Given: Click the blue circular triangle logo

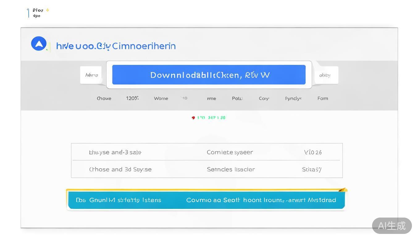Looking at the screenshot, I should point(39,44).
